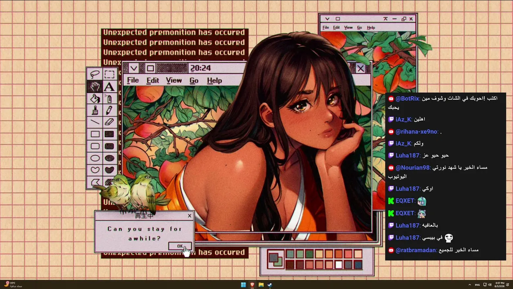Select the dashed Marquee selection tool

click(x=109, y=74)
